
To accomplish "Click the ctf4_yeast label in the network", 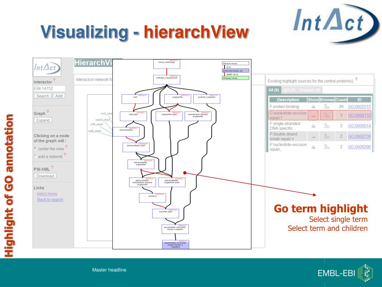I will pyautogui.click(x=97, y=124).
